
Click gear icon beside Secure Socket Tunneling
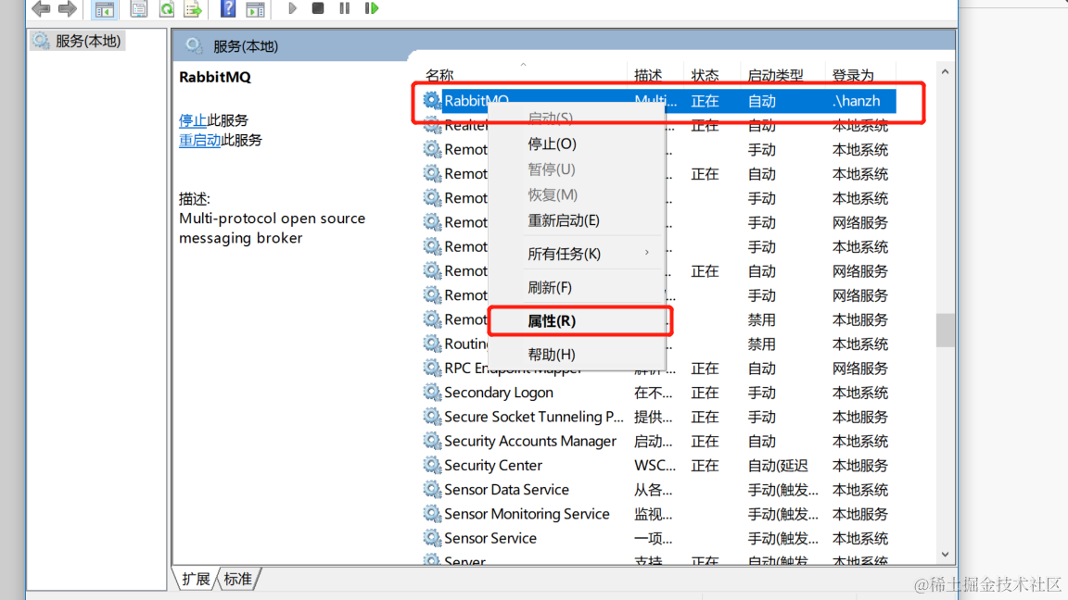click(x=432, y=417)
